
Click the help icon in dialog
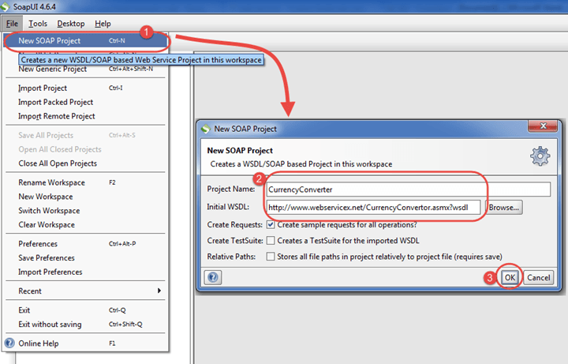point(211,277)
